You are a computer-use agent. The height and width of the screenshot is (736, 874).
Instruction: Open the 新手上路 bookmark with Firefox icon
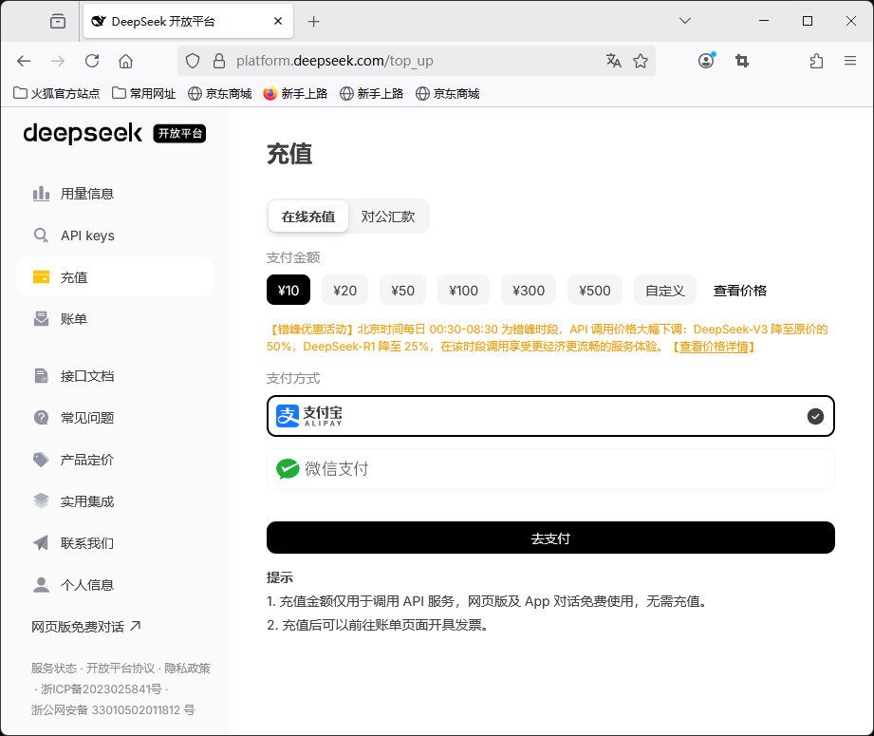coord(295,93)
